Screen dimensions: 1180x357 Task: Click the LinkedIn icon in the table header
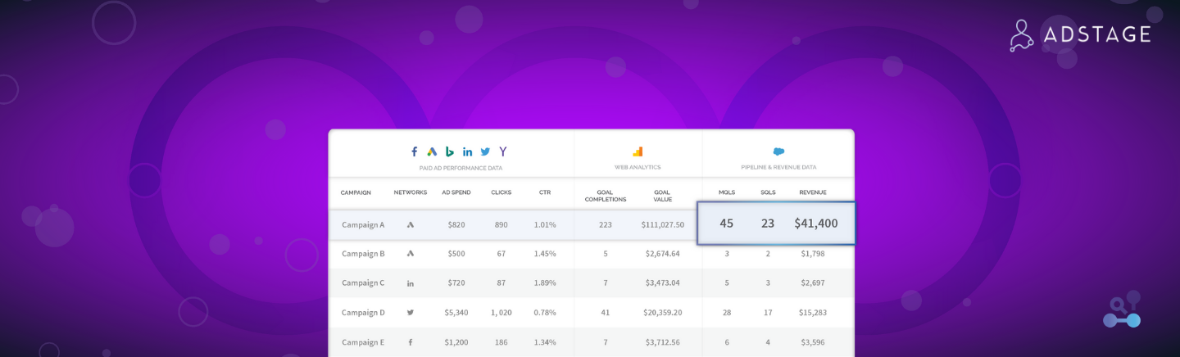pyautogui.click(x=467, y=151)
